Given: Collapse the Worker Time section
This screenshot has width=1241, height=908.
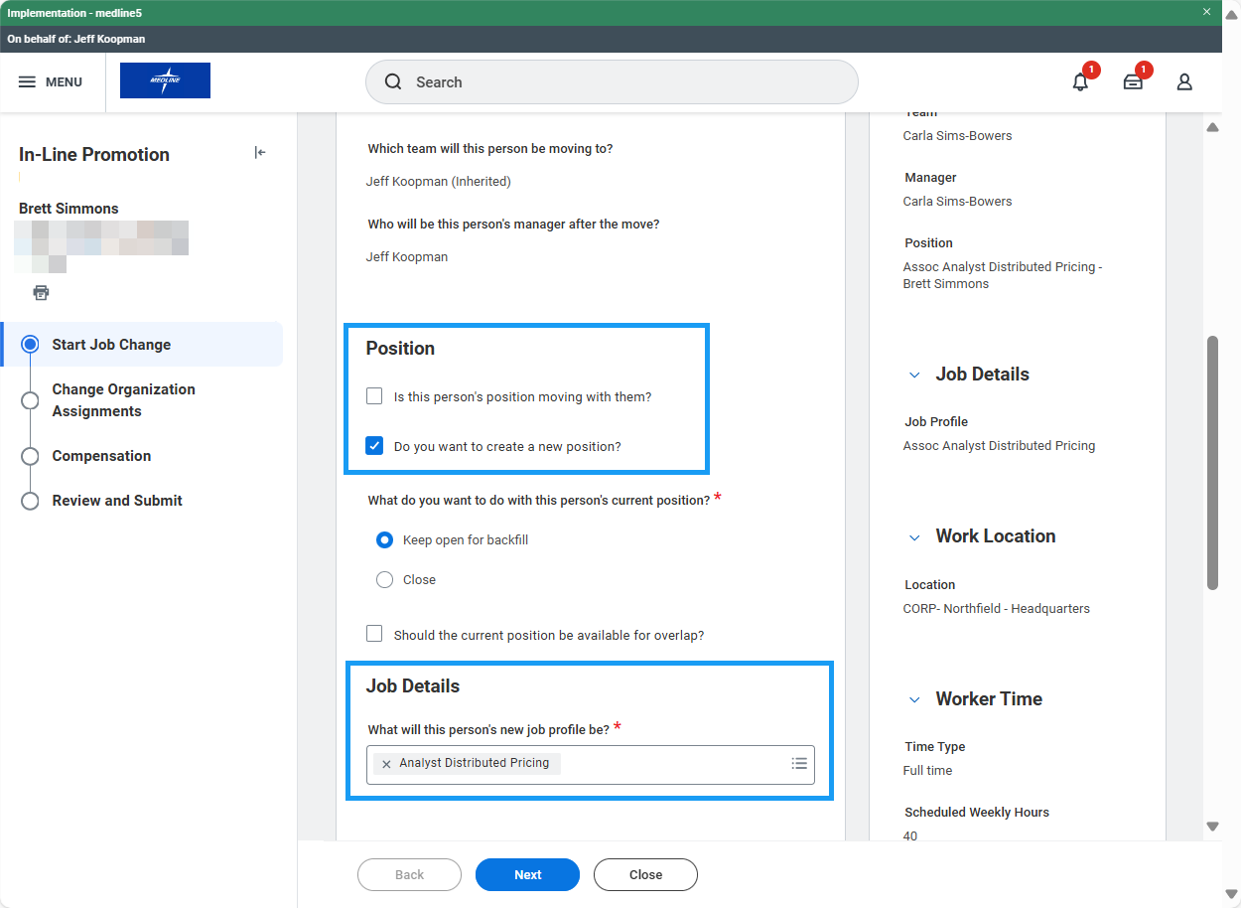Looking at the screenshot, I should [914, 699].
